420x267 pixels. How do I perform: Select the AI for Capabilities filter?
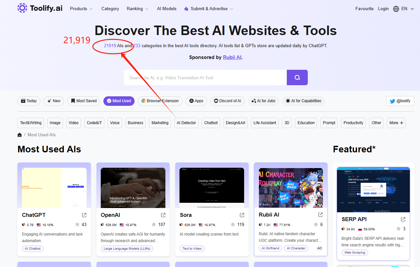click(304, 101)
